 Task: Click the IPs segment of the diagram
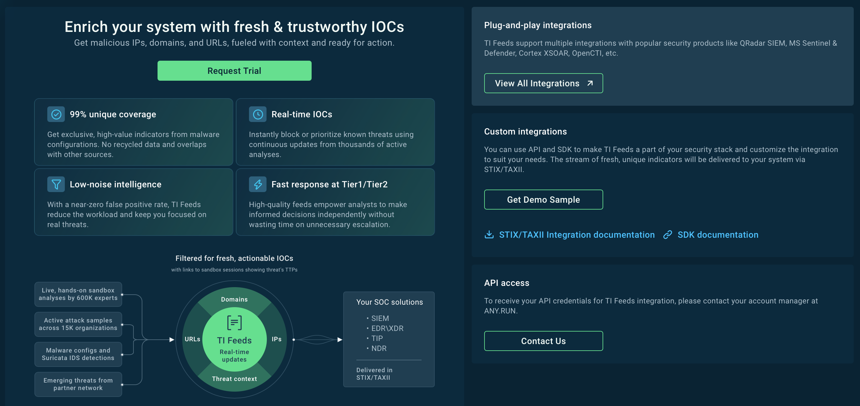(277, 339)
